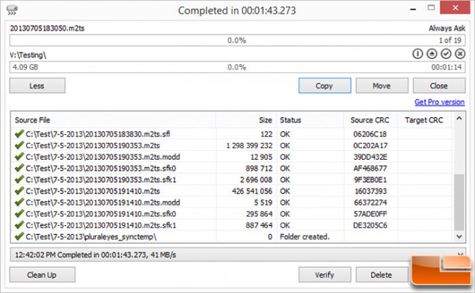Sort by the Target CRC column header
The height and width of the screenshot is (293, 475).
(x=424, y=120)
